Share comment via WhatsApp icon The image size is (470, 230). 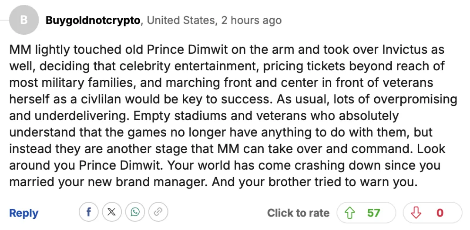coord(135,212)
